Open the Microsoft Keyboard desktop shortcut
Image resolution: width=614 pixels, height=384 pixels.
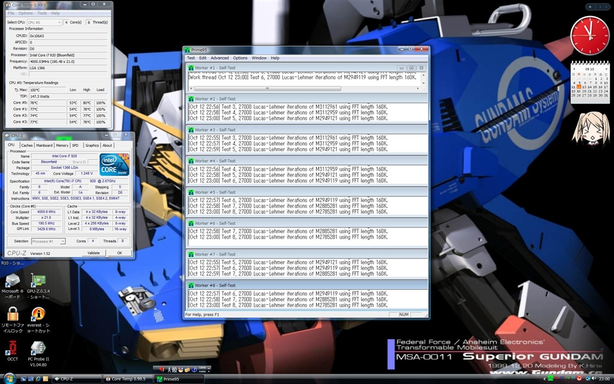pos(13,286)
